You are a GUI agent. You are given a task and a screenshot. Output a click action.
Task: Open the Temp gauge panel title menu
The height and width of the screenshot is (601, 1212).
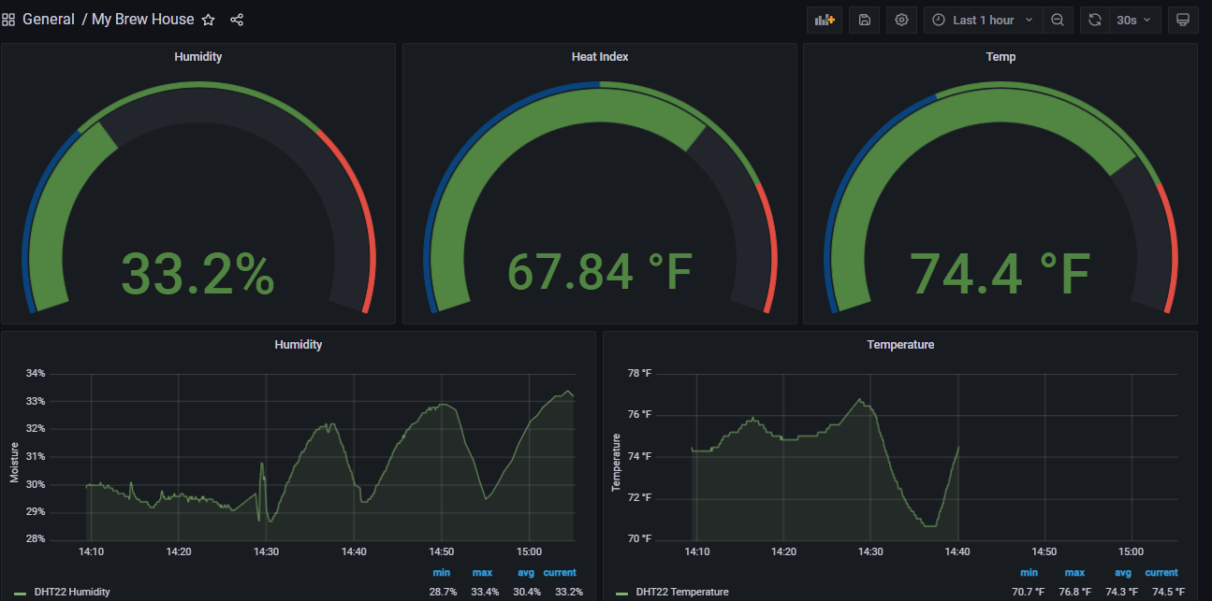coord(1000,57)
